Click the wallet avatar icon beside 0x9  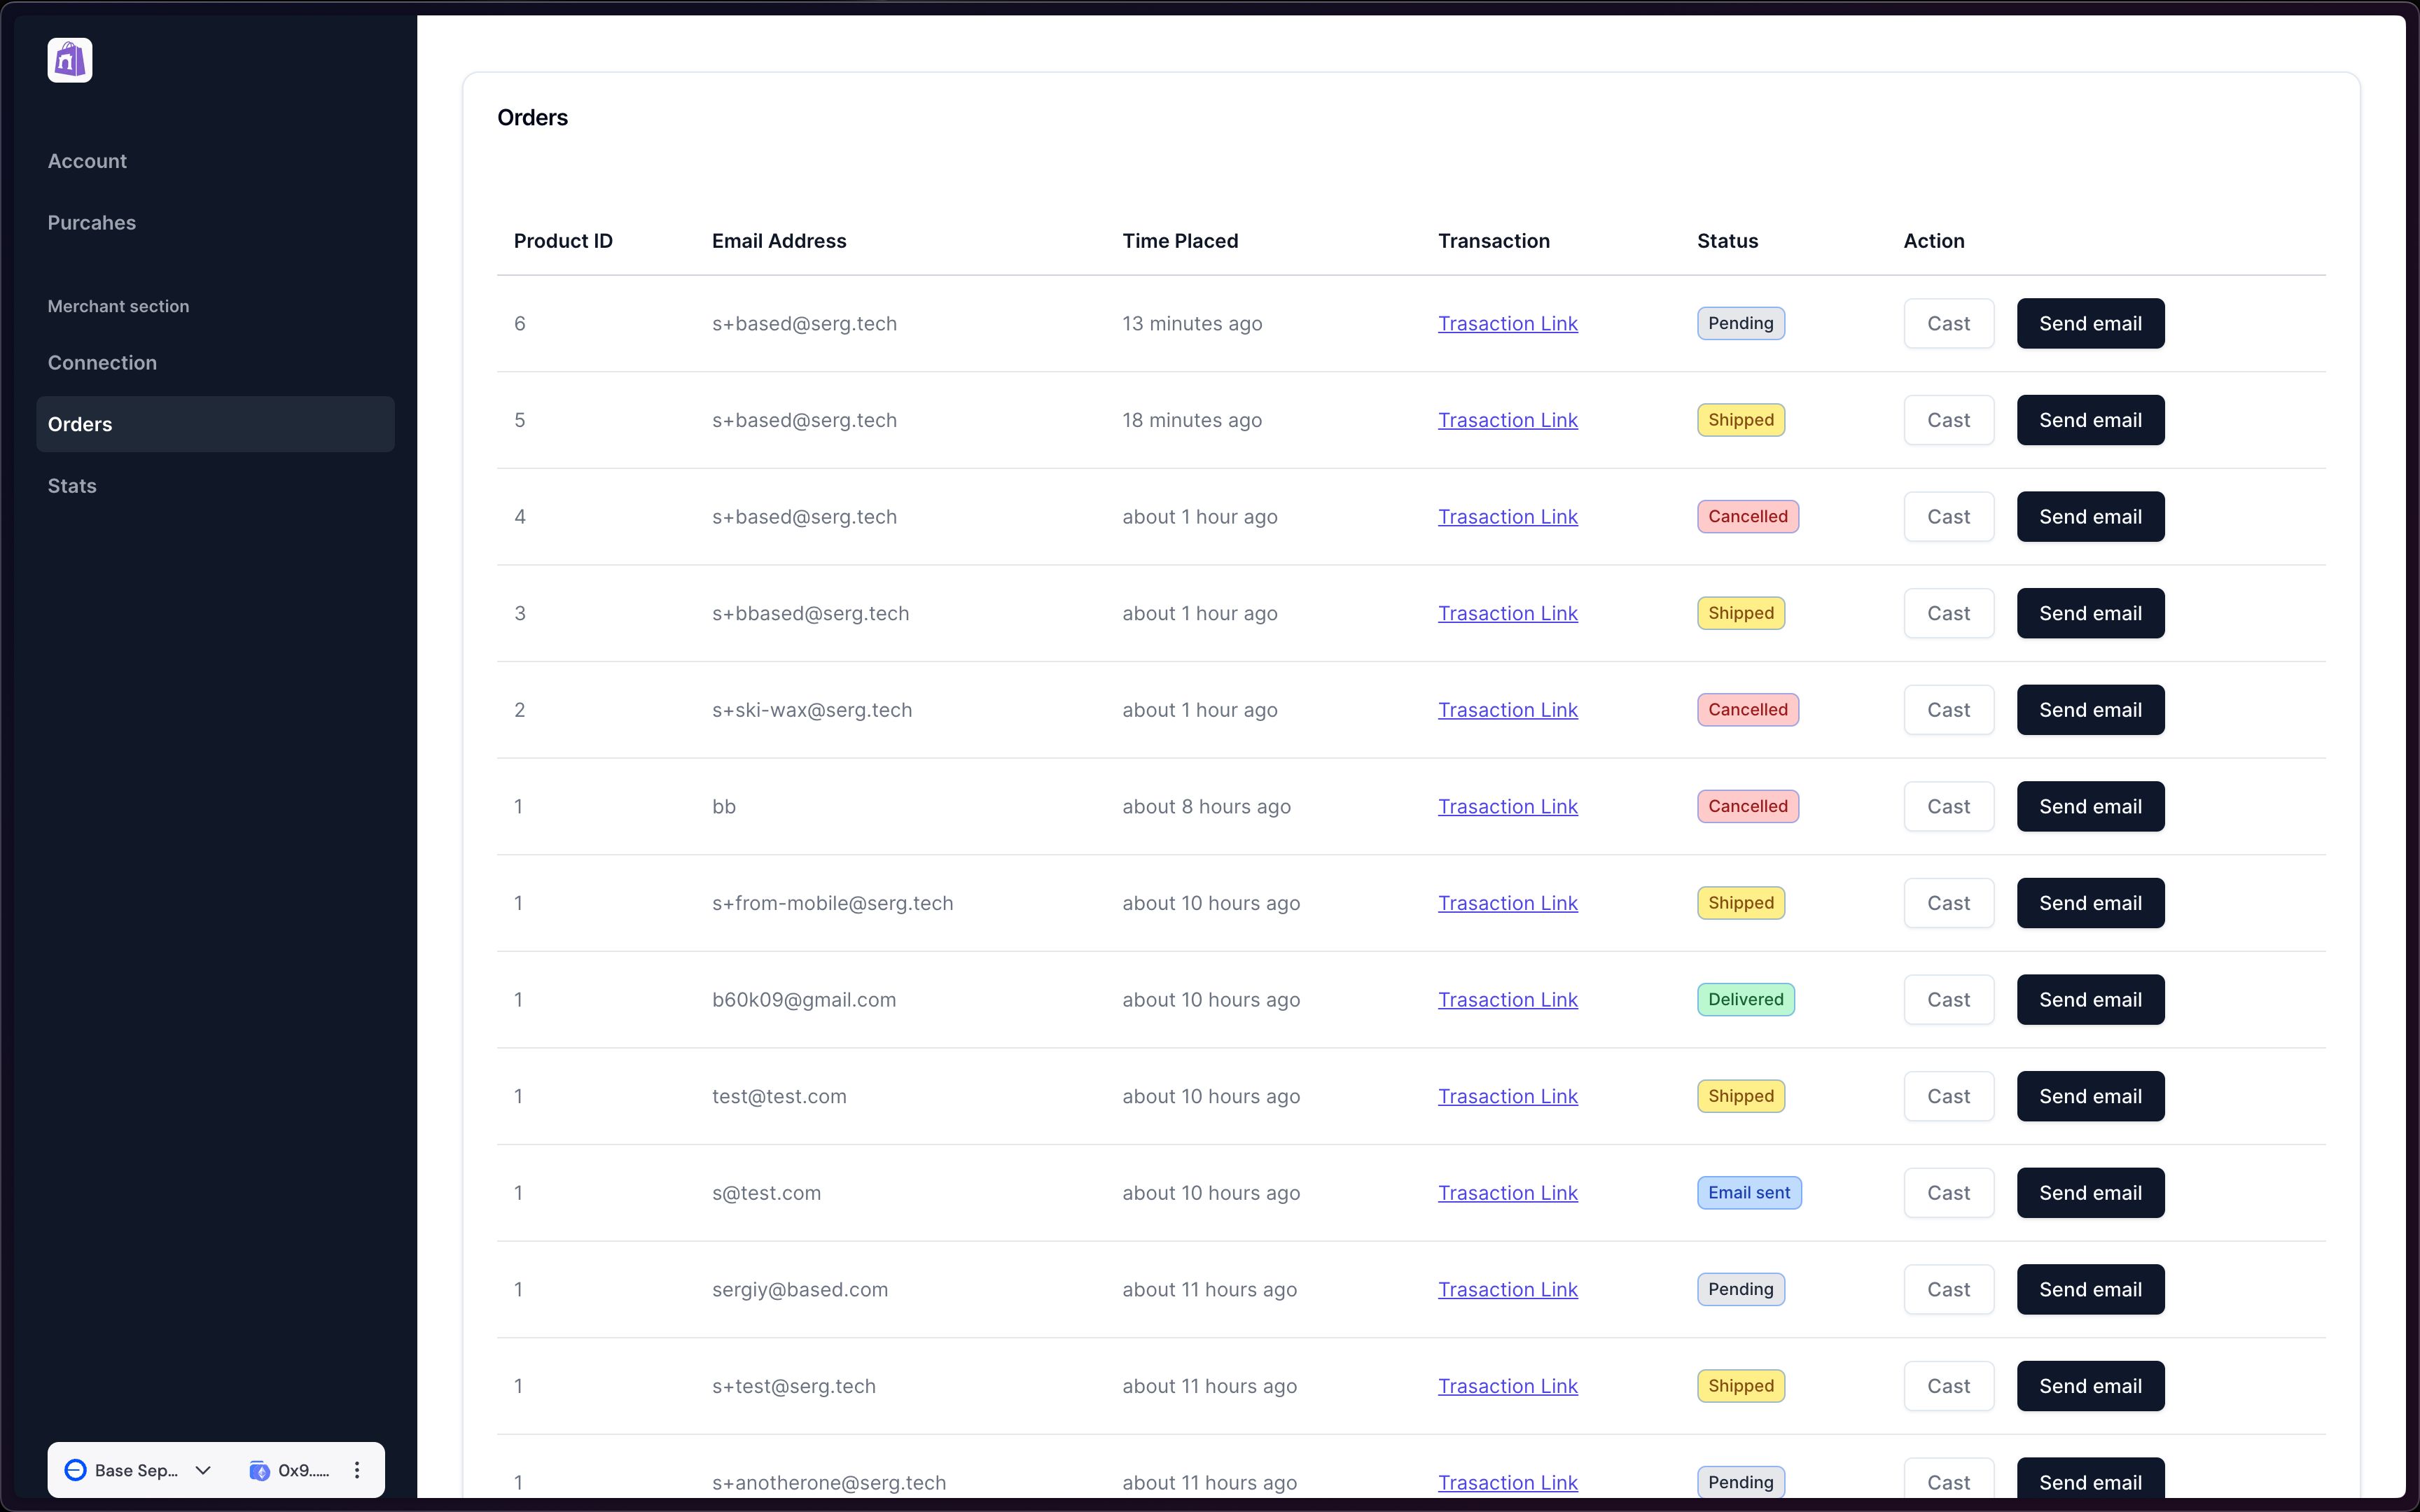point(259,1470)
